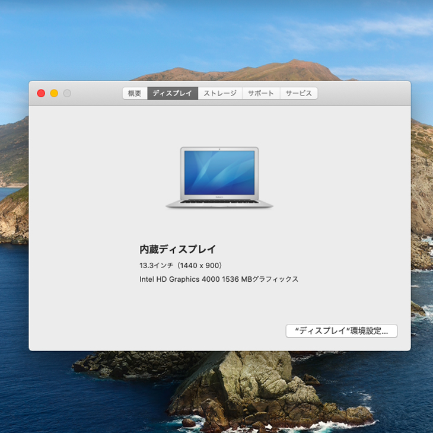Go to the サポート tab
Screen dimensions: 433x433
tap(261, 93)
